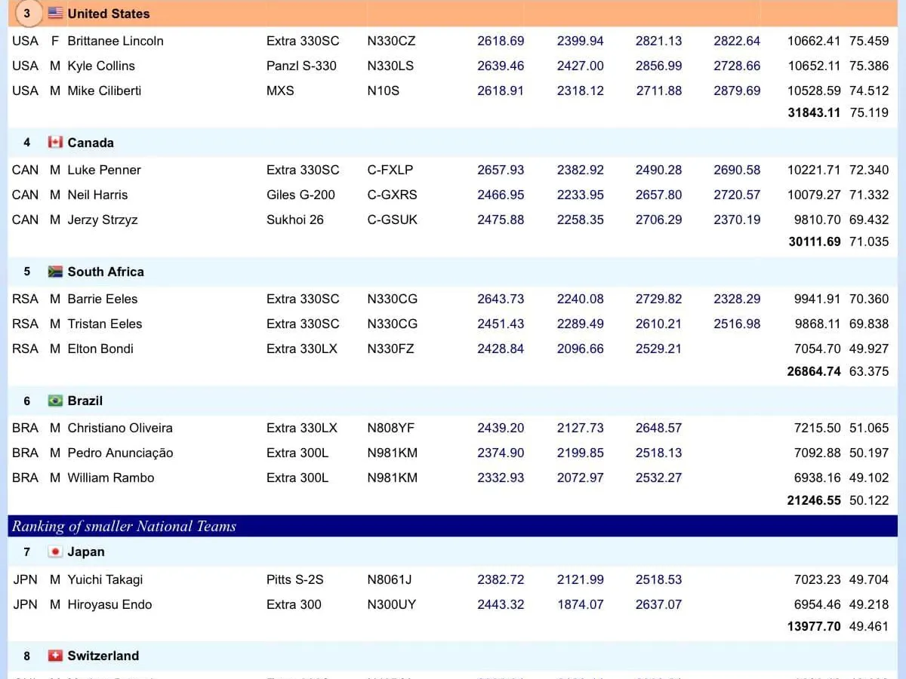906x679 pixels.
Task: Open Elton Bondi's score 2096.66
Action: pyautogui.click(x=580, y=349)
